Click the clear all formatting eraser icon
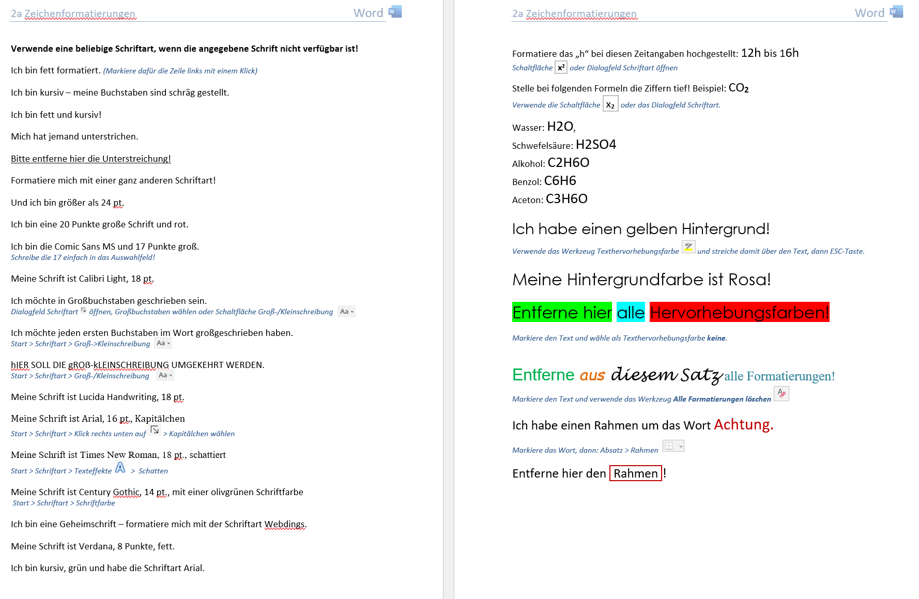 pos(781,394)
